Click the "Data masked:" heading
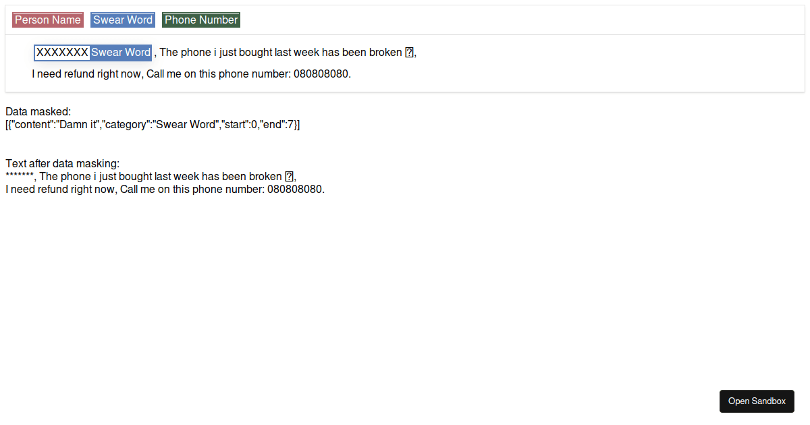The height and width of the screenshot is (425, 810). (38, 111)
